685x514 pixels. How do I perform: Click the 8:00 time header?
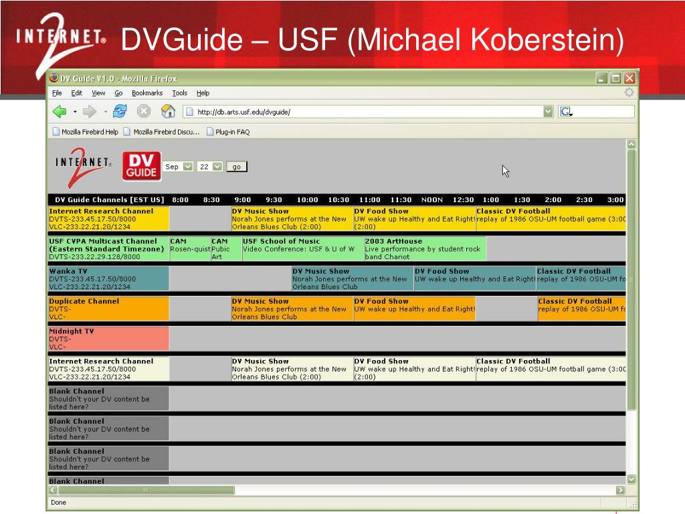[180, 199]
